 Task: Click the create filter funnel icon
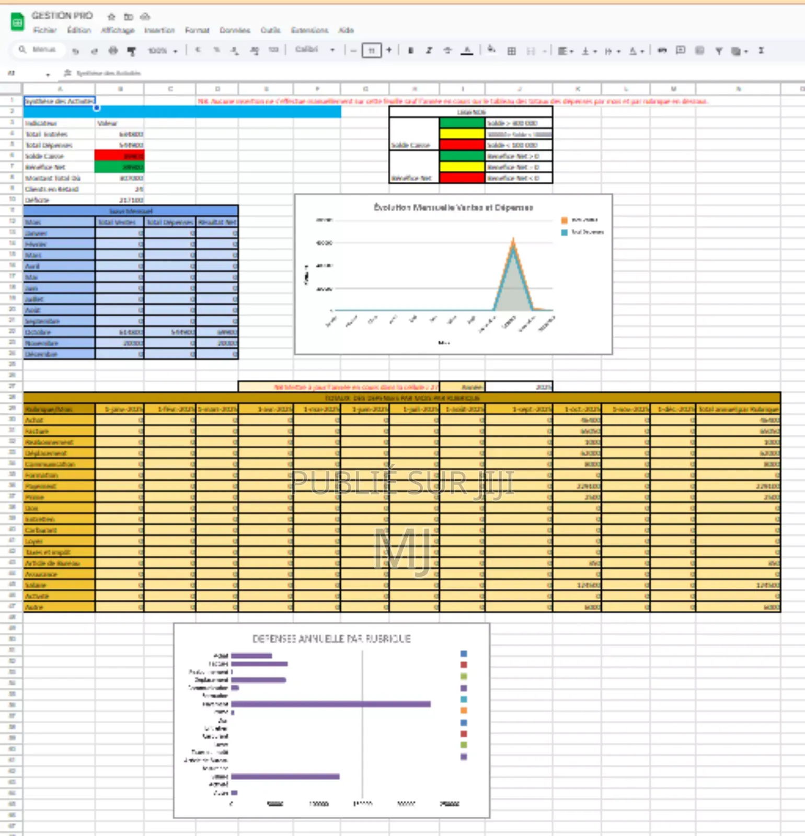pyautogui.click(x=719, y=51)
